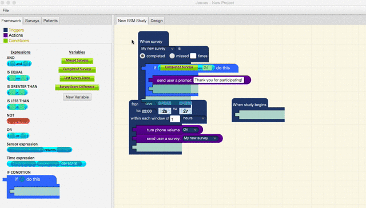366x208 pixels.
Task: Click the Expressions heading
Action: [x=21, y=52]
